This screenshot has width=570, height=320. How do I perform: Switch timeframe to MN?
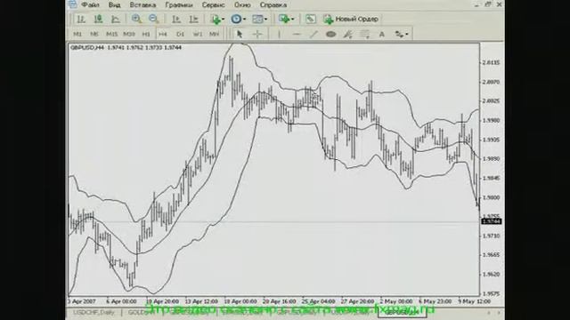pyautogui.click(x=214, y=34)
